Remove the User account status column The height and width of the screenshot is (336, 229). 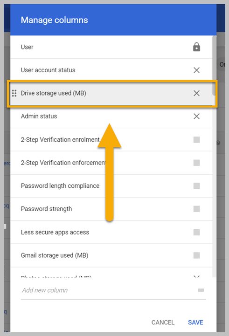[x=196, y=70]
